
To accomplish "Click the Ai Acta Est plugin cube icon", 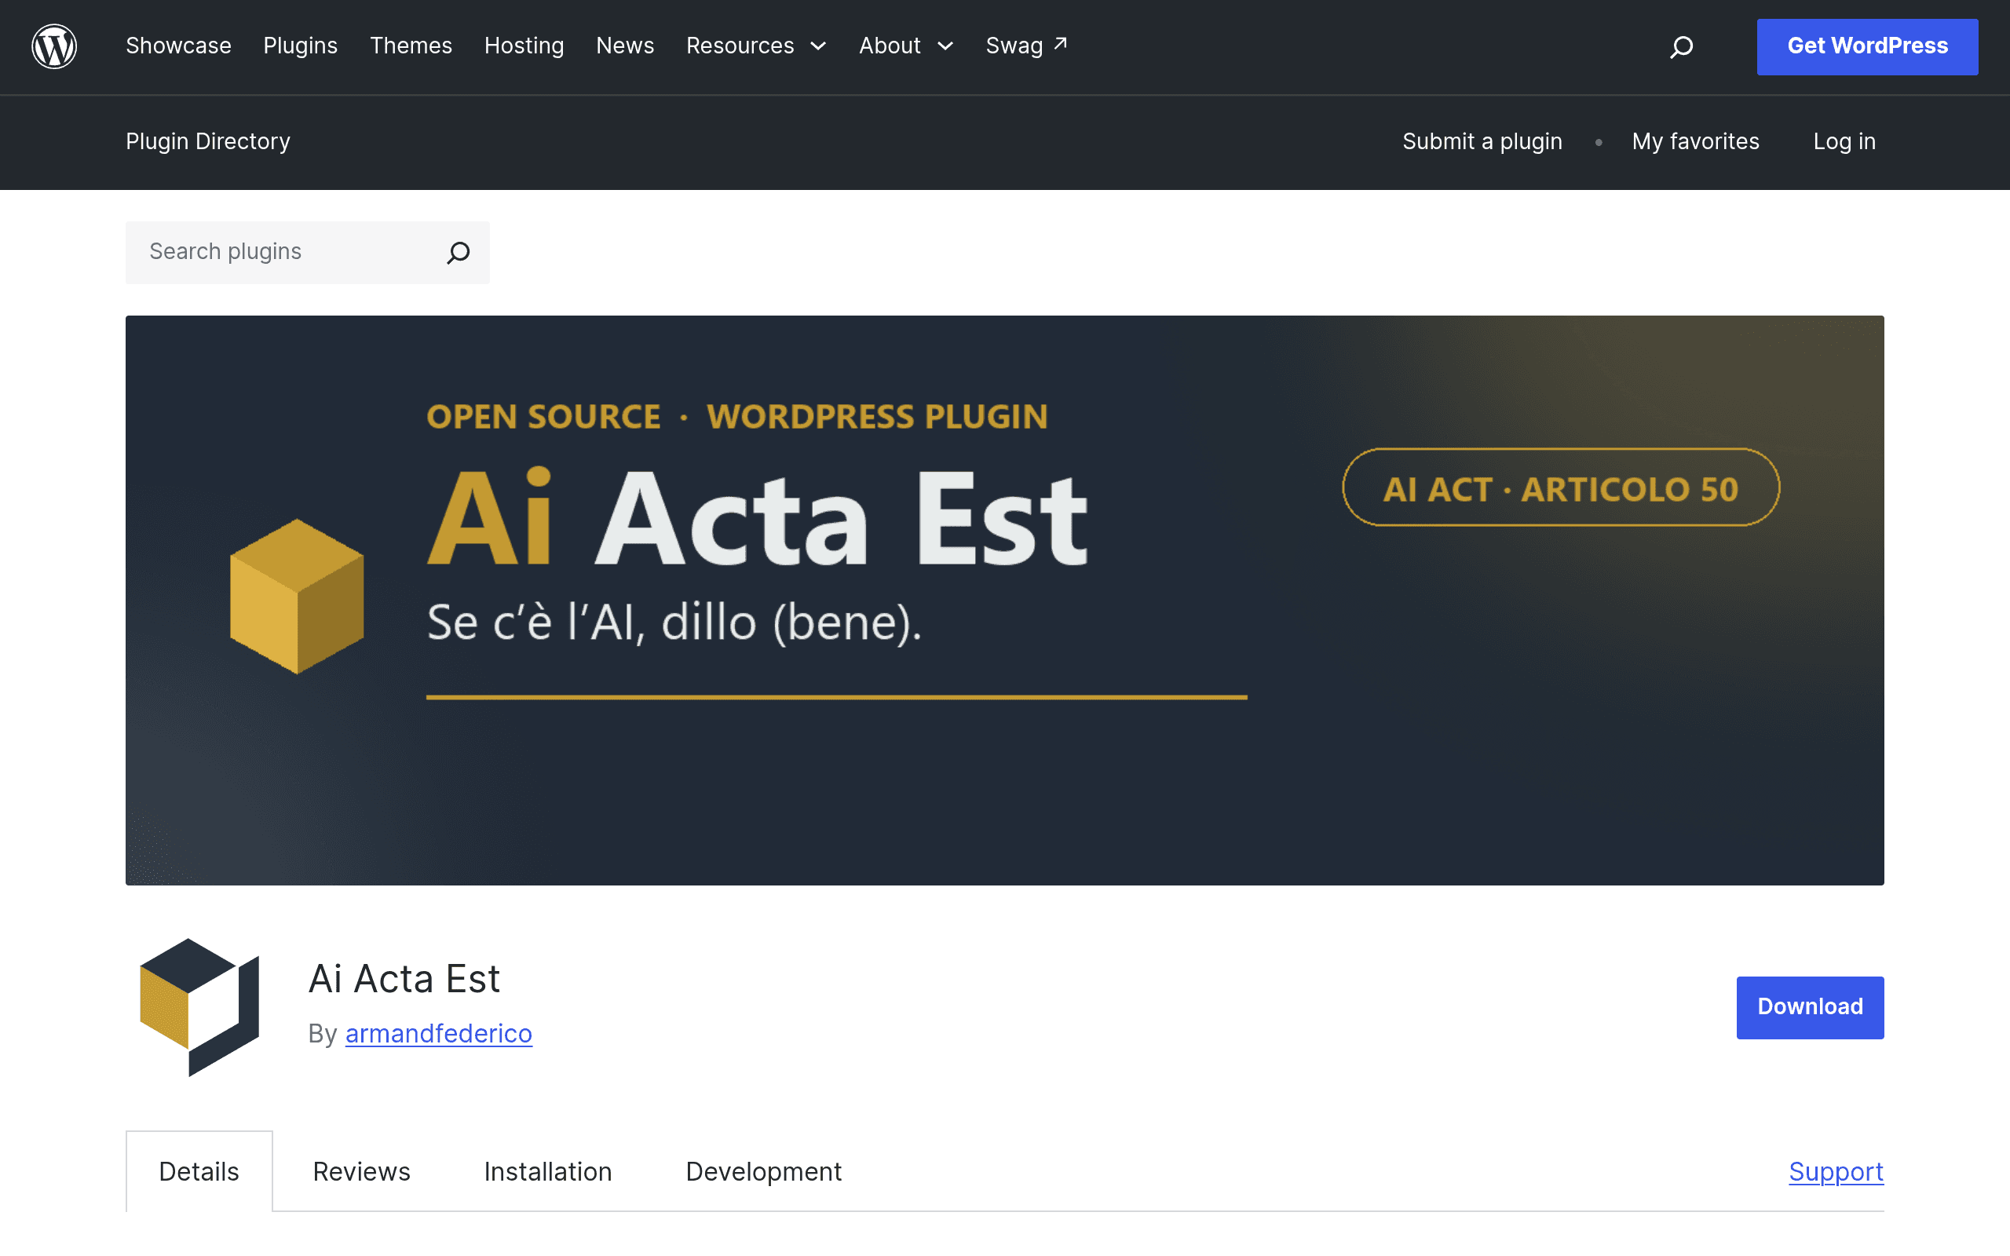I will 199,1007.
